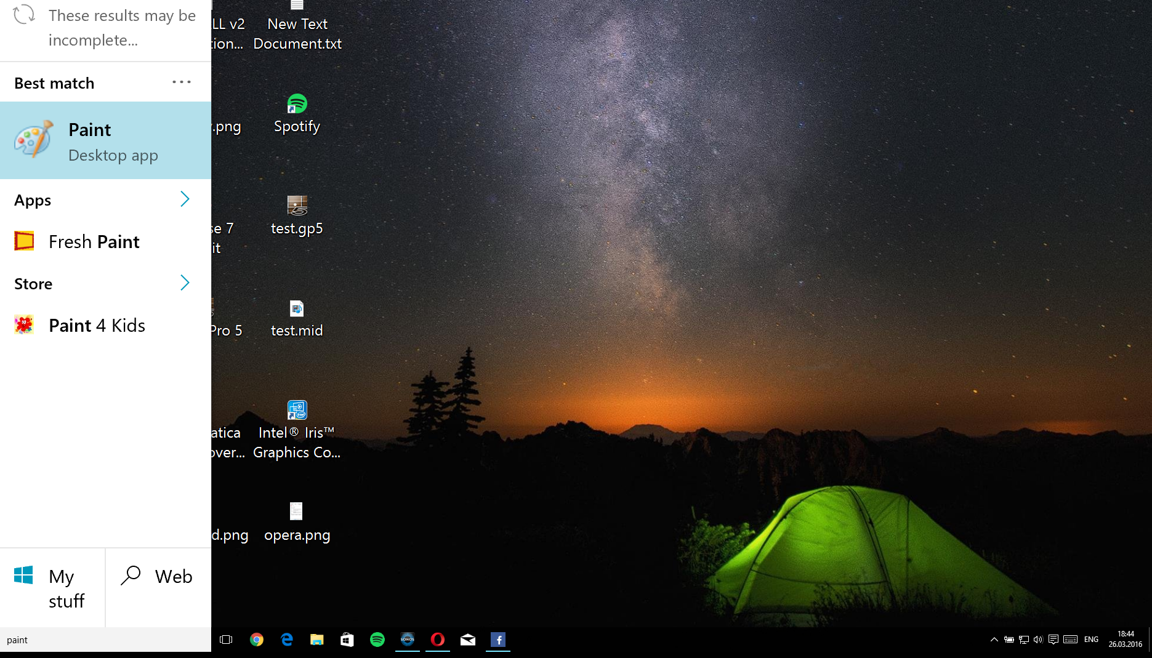Screen dimensions: 1152x658
Task: Launch Fresh Paint from Apps results
Action: click(105, 241)
